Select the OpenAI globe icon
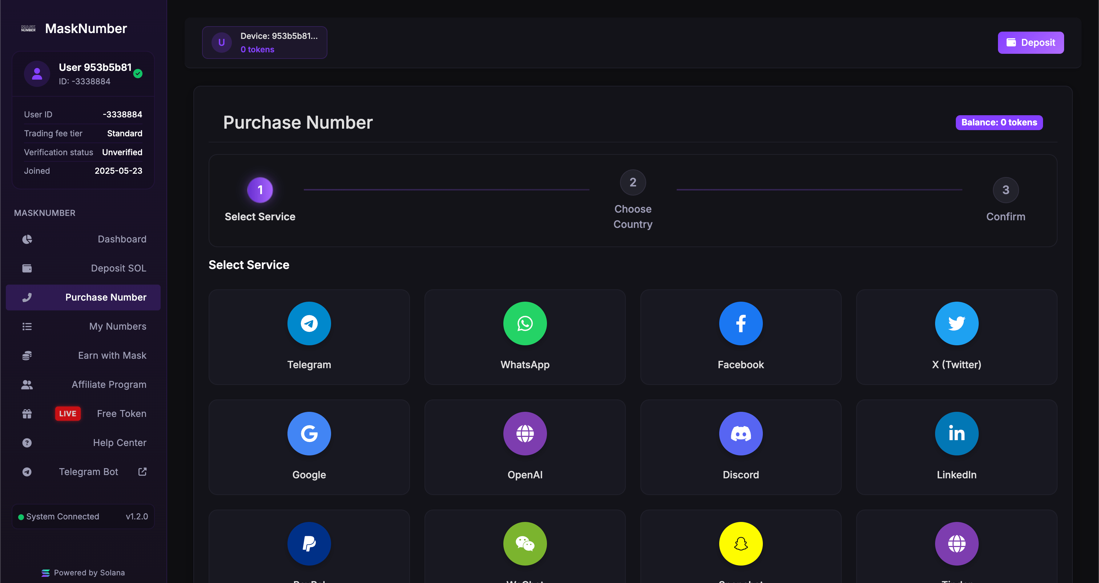 pos(525,433)
